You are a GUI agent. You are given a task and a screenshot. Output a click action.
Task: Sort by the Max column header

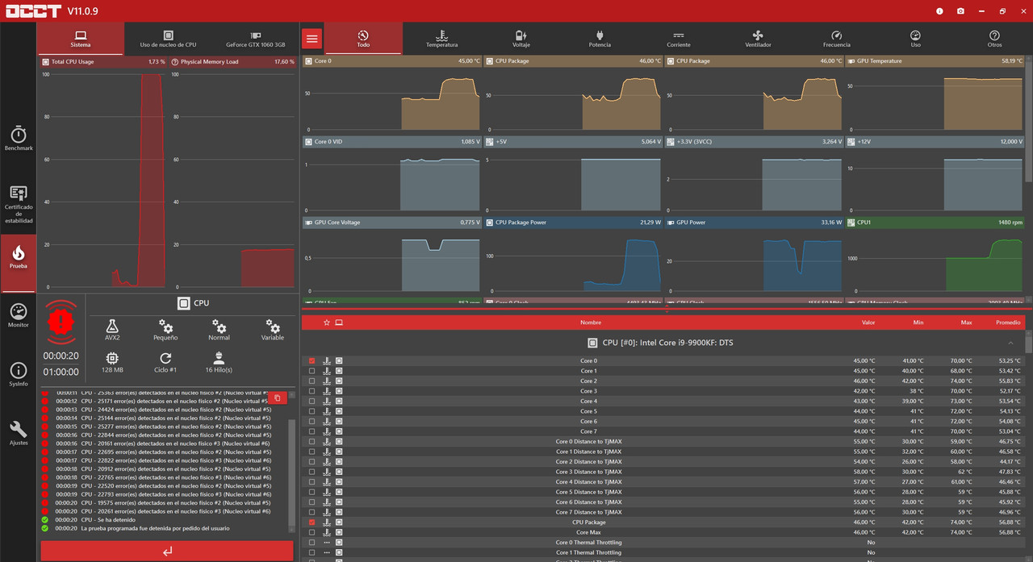pos(967,323)
